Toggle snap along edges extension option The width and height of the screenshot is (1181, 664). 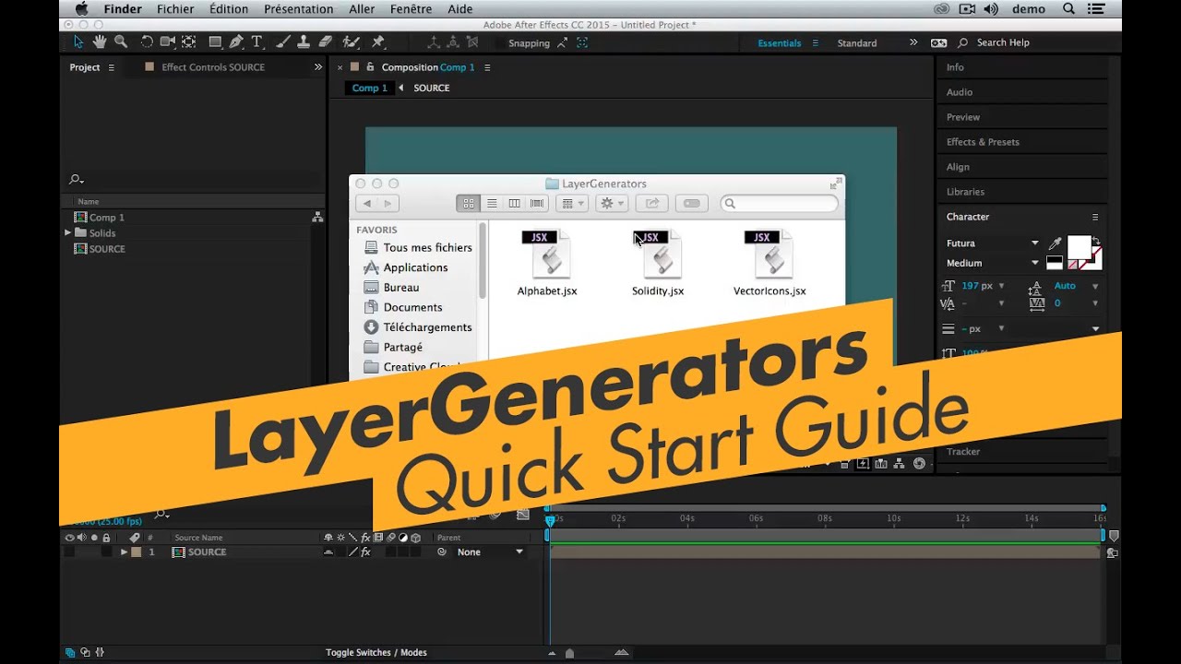(563, 42)
